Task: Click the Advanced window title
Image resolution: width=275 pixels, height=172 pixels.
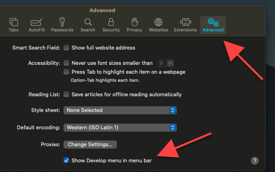Action: tap(102, 10)
